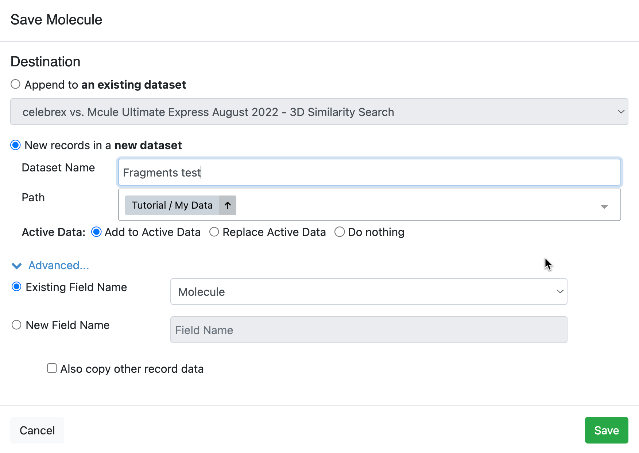Collapse the Advanced section chevron
This screenshot has height=453, width=639.
click(17, 266)
